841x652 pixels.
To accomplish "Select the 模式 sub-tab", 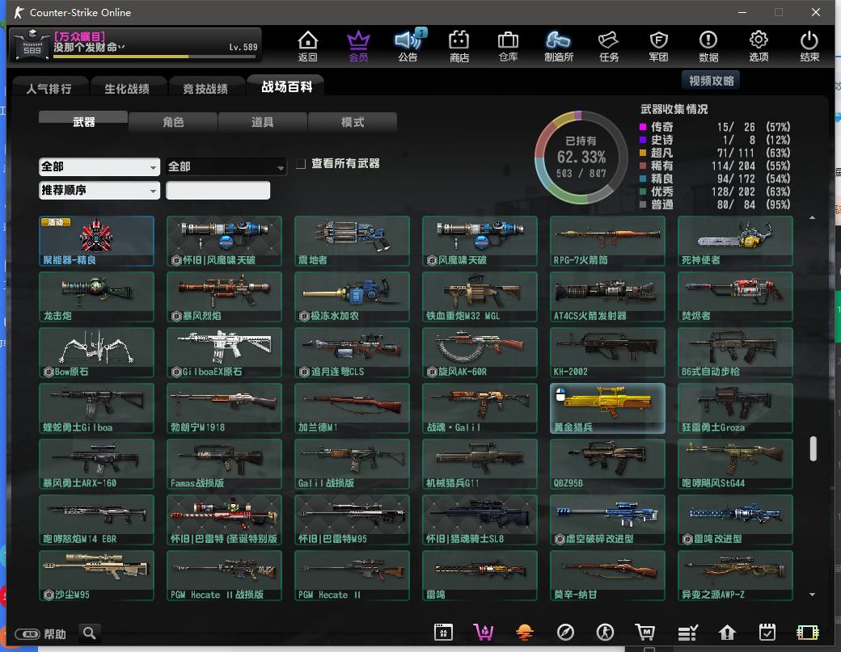I will pyautogui.click(x=353, y=122).
